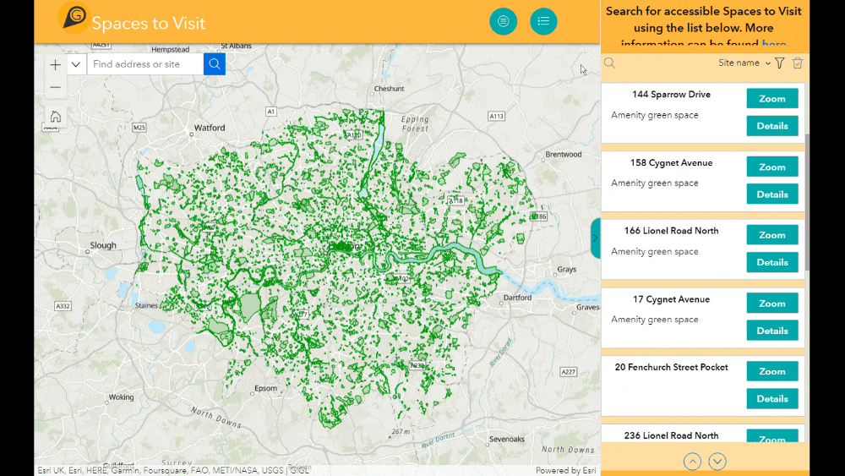The image size is (845, 476).
Task: Run the blue map search button
Action: pos(215,64)
